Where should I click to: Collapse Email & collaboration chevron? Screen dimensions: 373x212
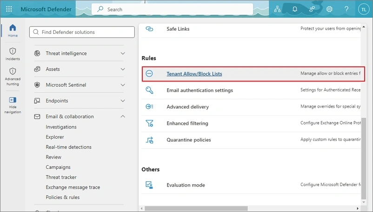coord(123,116)
